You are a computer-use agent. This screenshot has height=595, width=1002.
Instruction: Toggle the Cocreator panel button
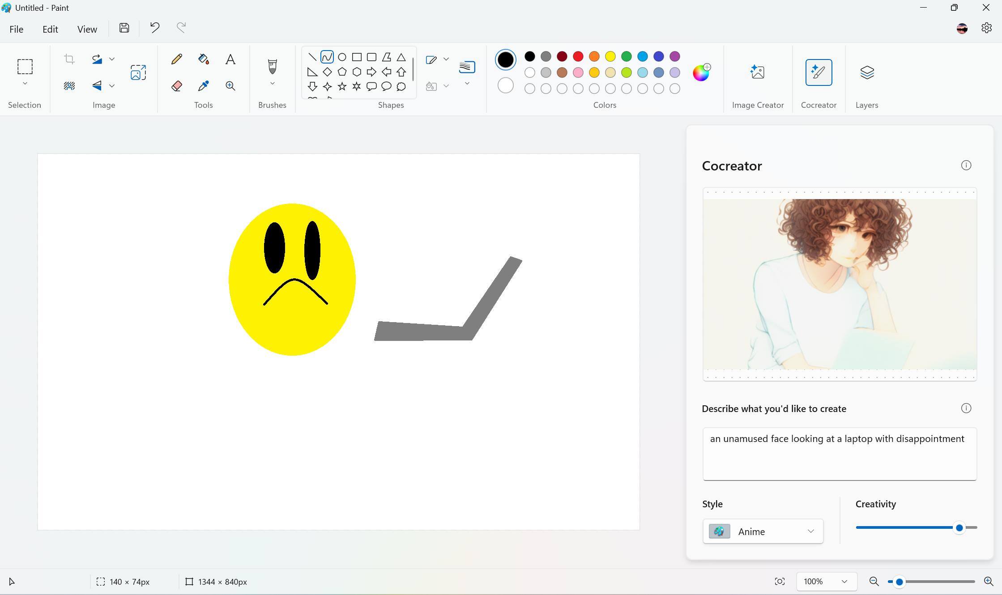click(818, 72)
